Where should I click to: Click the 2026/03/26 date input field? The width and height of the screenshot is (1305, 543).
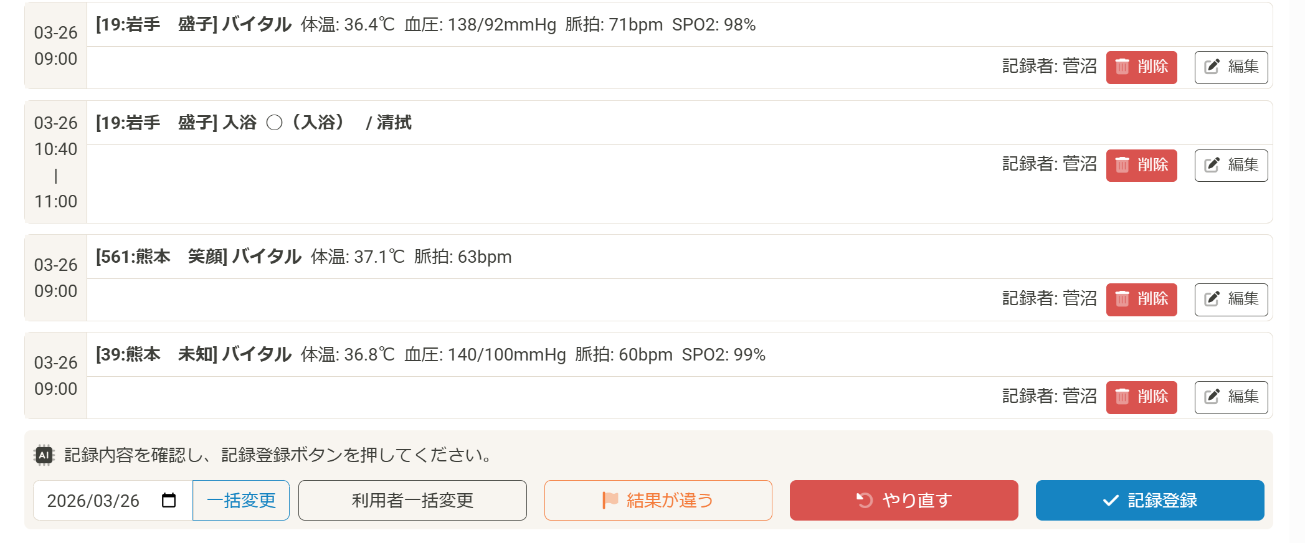point(93,499)
